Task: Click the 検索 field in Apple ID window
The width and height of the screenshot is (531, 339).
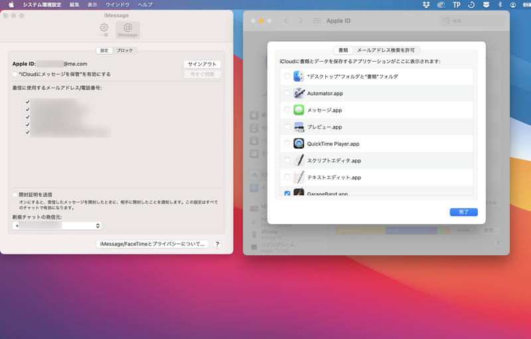Action: click(473, 21)
